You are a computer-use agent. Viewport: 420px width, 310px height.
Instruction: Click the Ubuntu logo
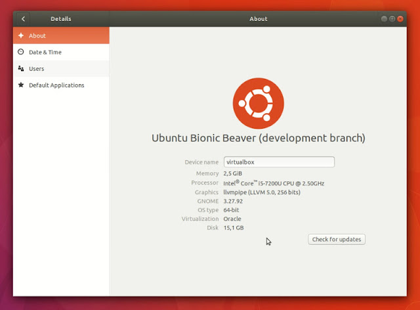click(x=258, y=103)
